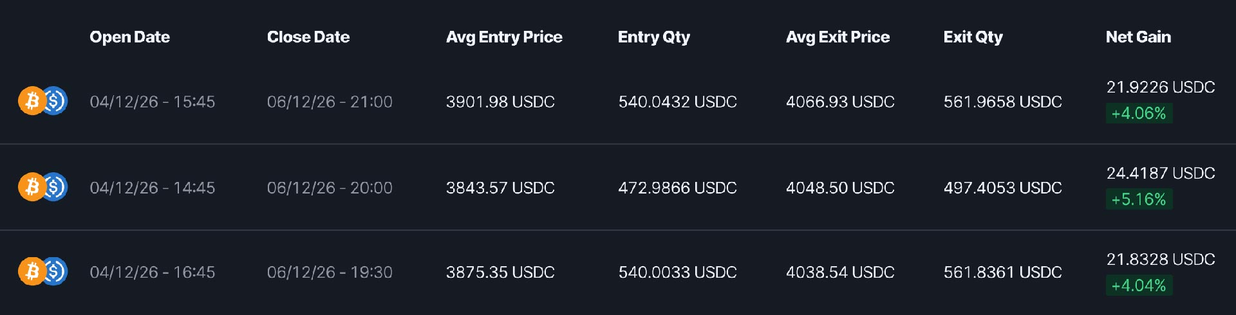Click the 561.8361 USDC exit quantity cell

pyautogui.click(x=1003, y=272)
